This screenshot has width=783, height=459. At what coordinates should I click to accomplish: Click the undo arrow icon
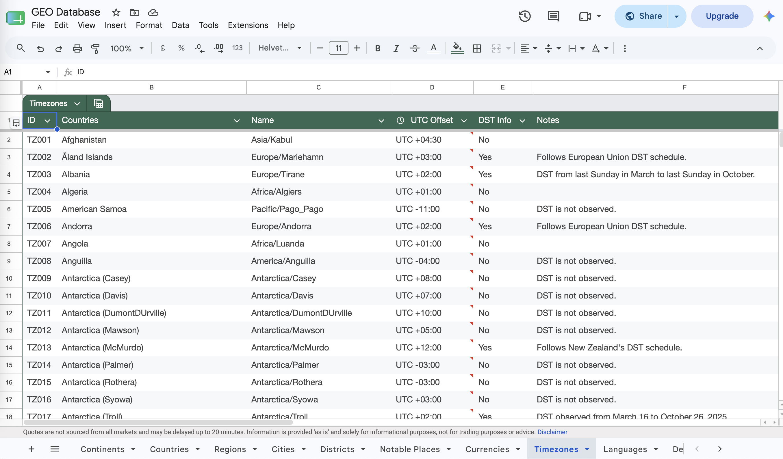click(40, 48)
